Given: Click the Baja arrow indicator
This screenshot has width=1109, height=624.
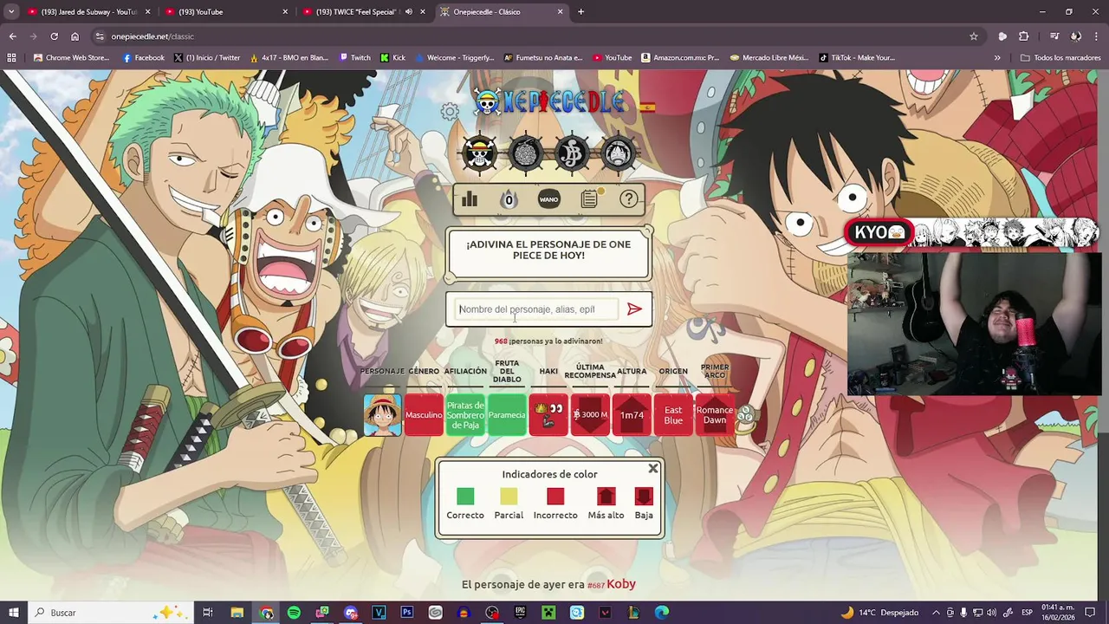Looking at the screenshot, I should pos(644,497).
